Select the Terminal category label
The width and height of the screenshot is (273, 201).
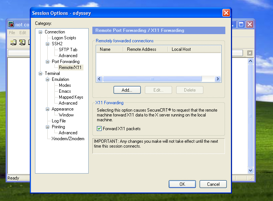(52, 73)
